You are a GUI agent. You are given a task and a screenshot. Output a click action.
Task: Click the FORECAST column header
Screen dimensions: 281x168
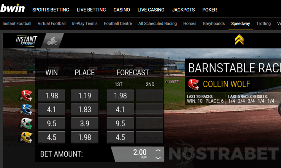(133, 73)
